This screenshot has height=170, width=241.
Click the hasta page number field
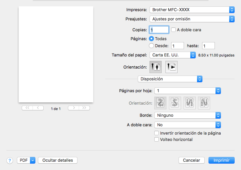(208, 46)
